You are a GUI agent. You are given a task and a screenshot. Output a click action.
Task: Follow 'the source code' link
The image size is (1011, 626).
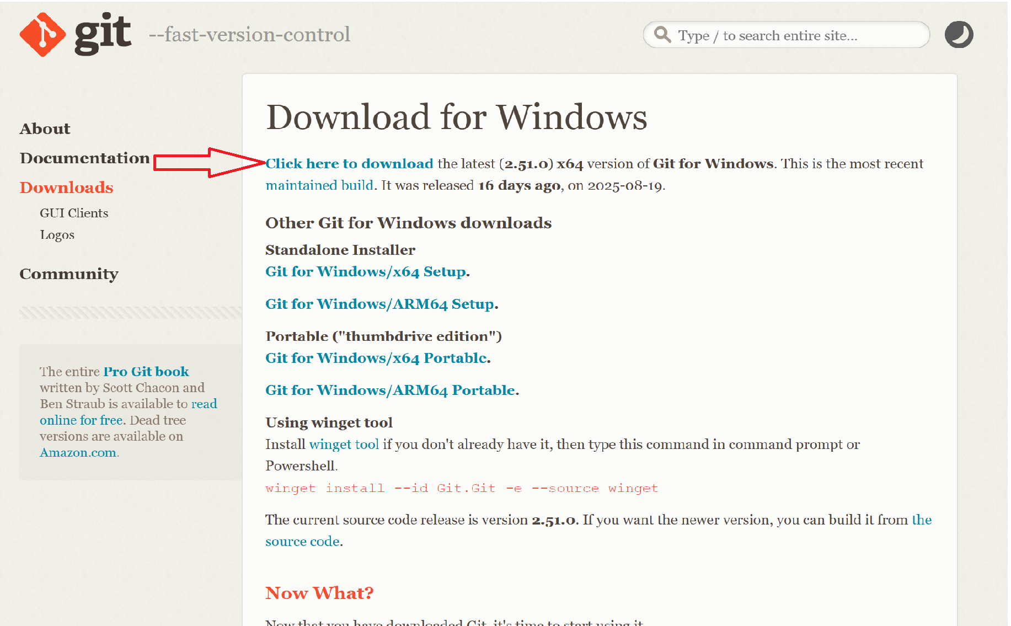click(598, 531)
